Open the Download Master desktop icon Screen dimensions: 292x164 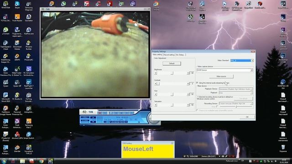tap(17, 45)
